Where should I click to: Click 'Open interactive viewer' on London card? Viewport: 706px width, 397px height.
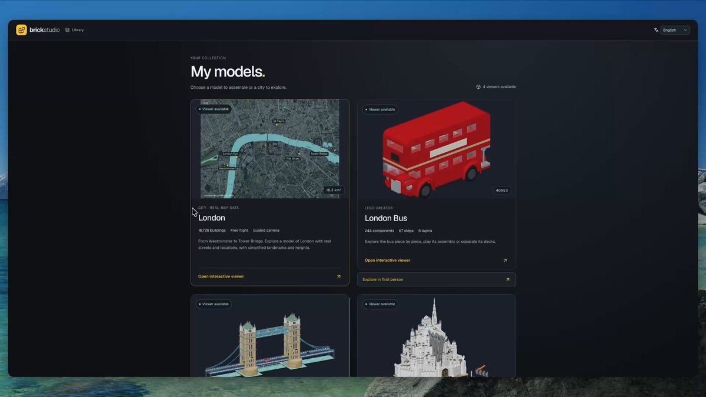point(221,276)
